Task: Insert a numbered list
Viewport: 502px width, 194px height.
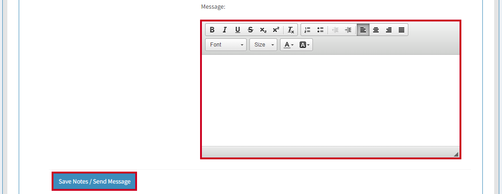Action: pos(307,30)
